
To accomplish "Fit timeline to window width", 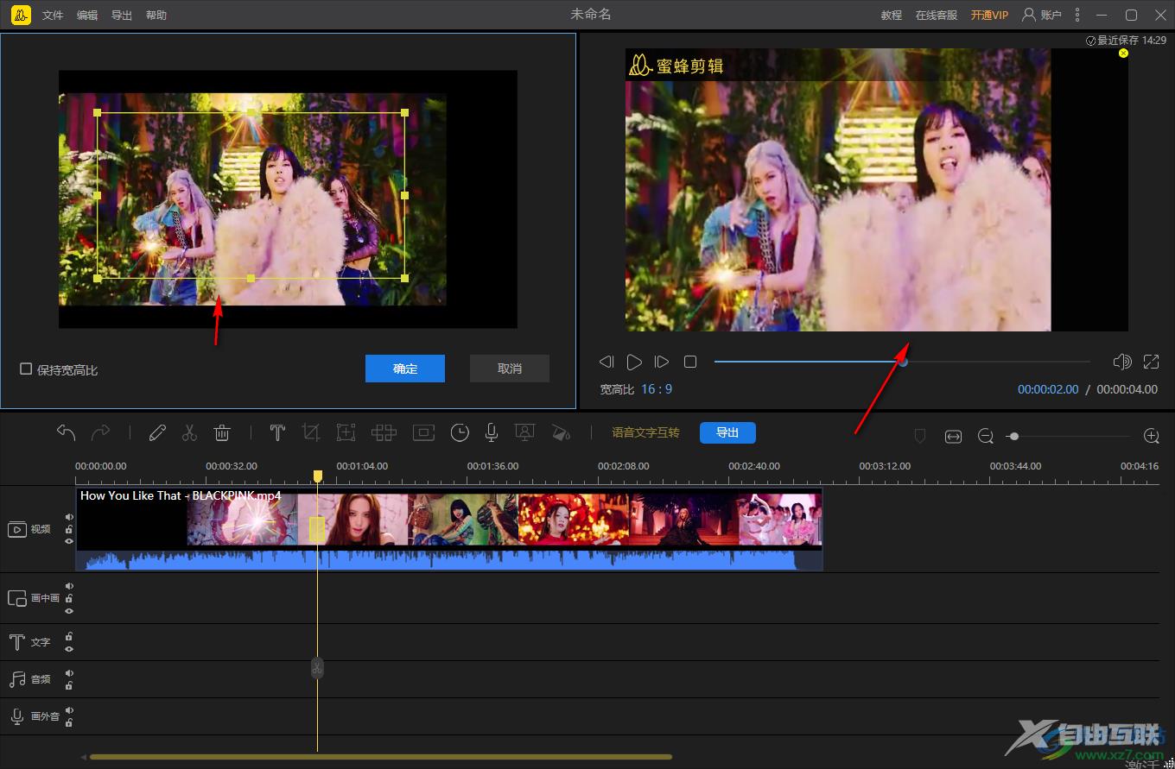I will click(953, 437).
